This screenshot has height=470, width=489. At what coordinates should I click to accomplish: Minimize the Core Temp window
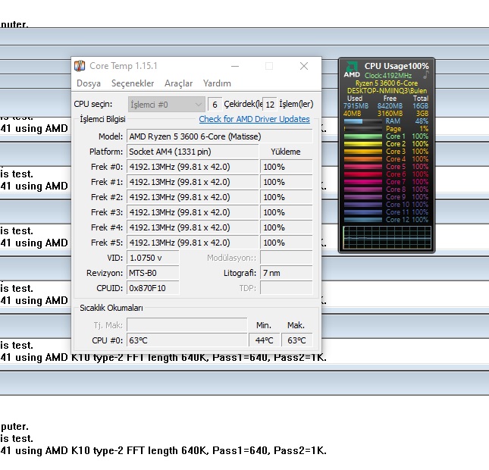[x=235, y=66]
